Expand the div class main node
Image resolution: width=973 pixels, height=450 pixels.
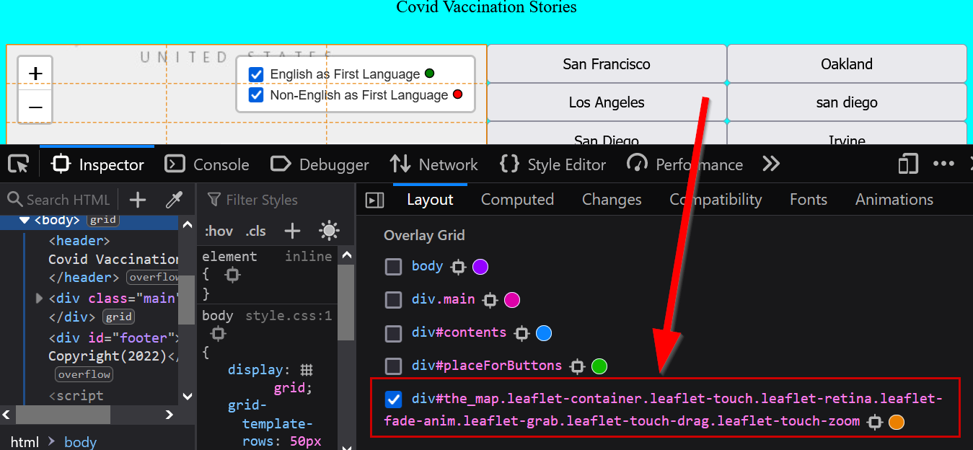pos(40,298)
